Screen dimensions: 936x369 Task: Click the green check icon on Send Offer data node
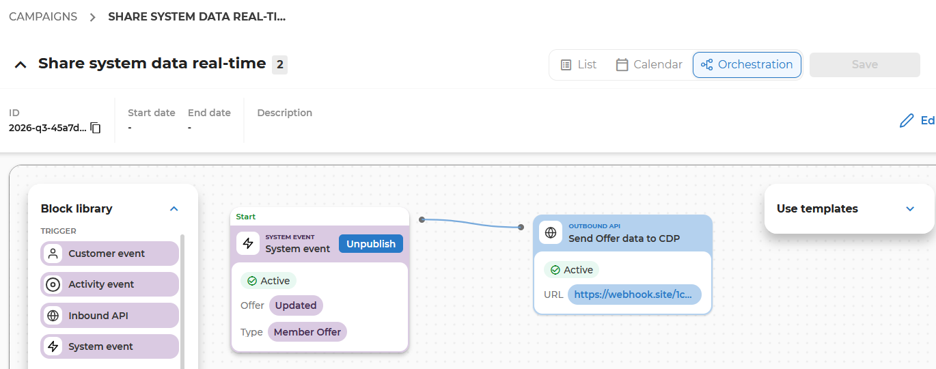[x=555, y=270]
